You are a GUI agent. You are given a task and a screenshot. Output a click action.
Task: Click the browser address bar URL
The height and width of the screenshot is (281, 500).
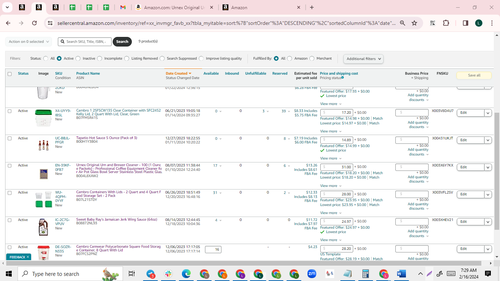pyautogui.click(x=226, y=23)
